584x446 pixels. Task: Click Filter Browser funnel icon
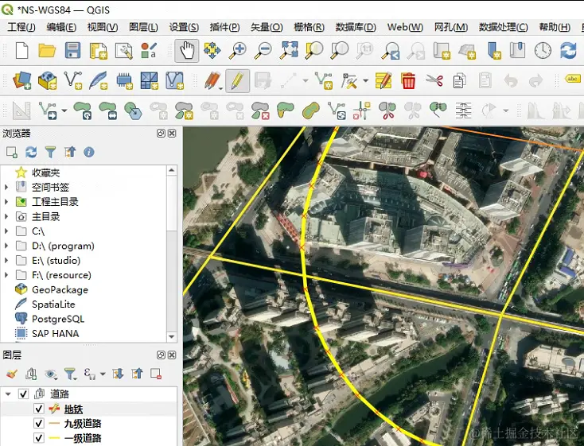tap(50, 152)
